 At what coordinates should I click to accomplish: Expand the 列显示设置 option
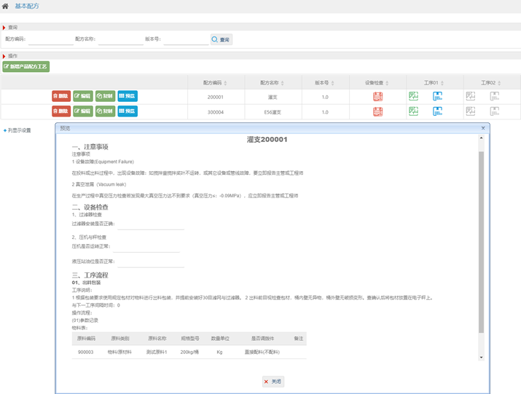(x=17, y=130)
